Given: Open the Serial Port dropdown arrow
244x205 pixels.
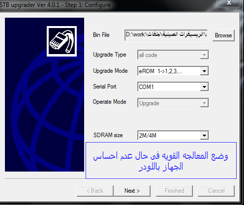Looking at the screenshot, I should tap(204, 87).
